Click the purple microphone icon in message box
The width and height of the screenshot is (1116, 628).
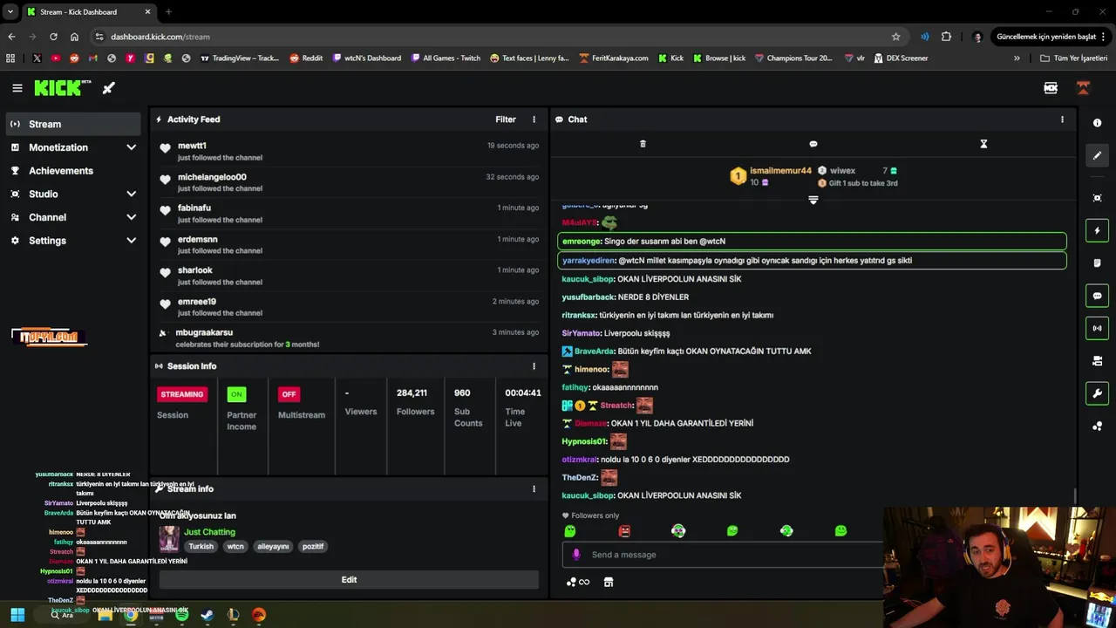point(575,555)
